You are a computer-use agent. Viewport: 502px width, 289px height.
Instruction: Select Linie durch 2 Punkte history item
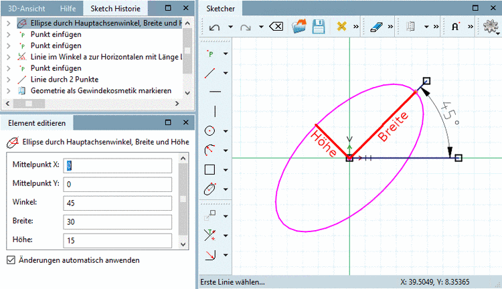64,80
